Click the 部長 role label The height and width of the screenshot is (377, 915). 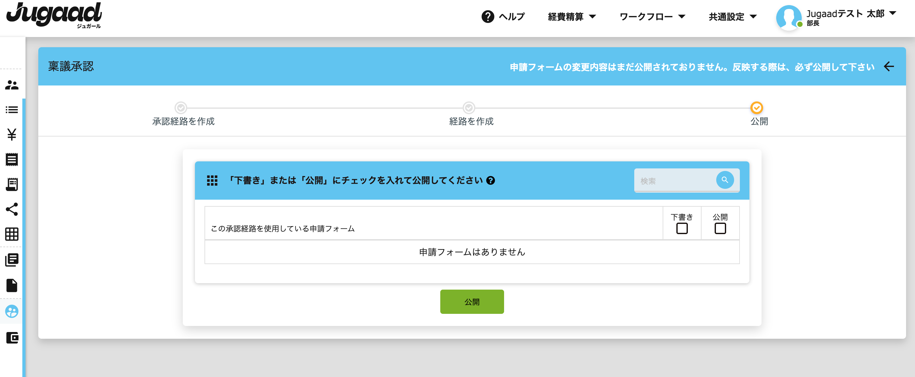[x=813, y=23]
